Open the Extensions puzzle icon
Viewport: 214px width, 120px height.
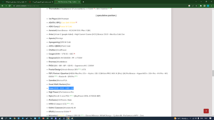pyautogui.click(x=201, y=6)
